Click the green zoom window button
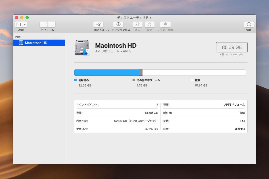The width and height of the screenshot is (269, 179). click(x=27, y=18)
